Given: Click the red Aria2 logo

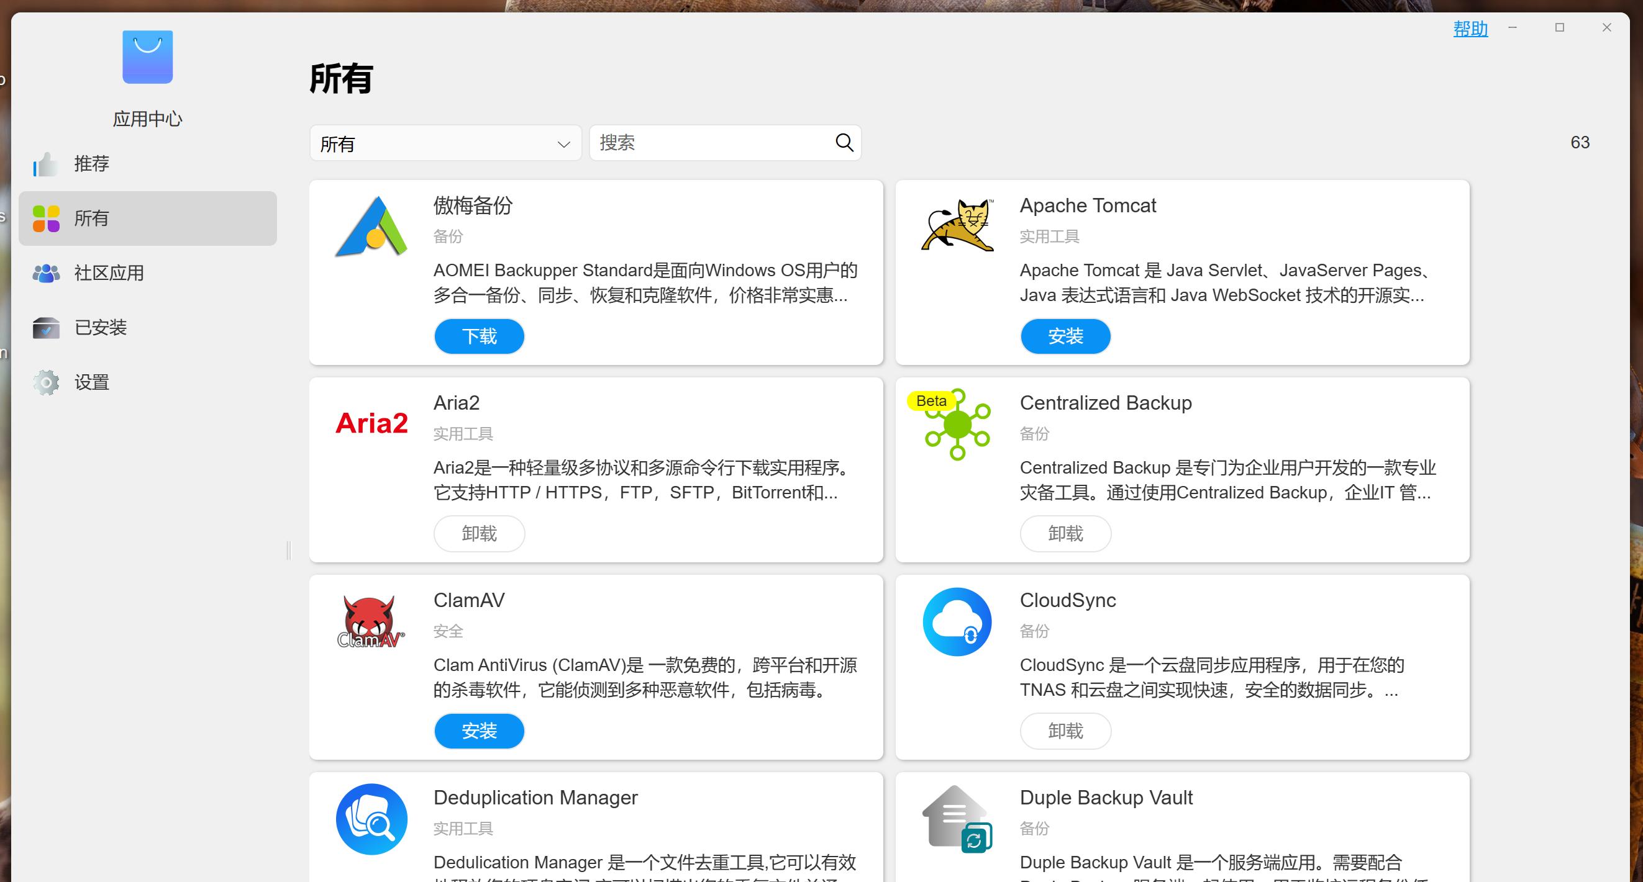Looking at the screenshot, I should pyautogui.click(x=371, y=423).
